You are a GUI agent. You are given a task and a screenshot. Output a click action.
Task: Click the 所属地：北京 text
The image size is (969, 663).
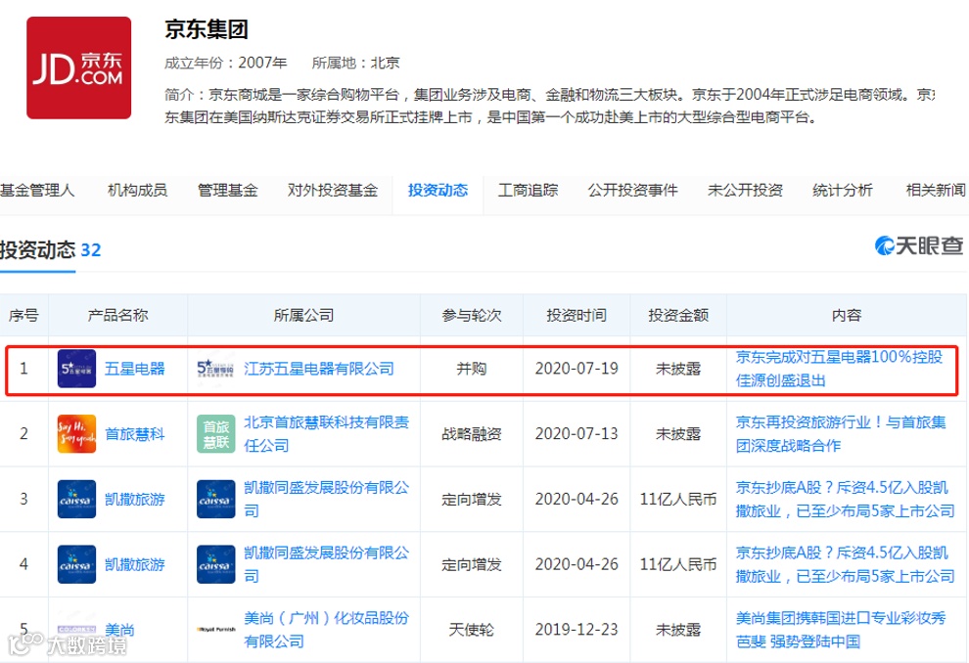[x=355, y=63]
